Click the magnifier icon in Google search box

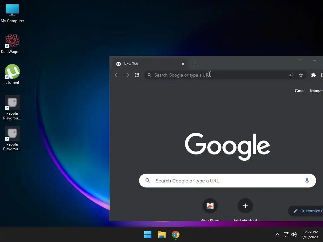pyautogui.click(x=148, y=181)
